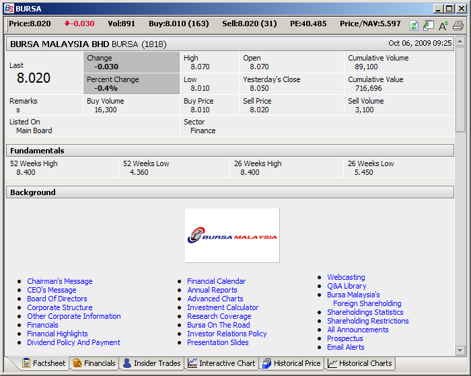Screen dimensions: 471x376
Task: Open Email Alerts link
Action: pyautogui.click(x=345, y=347)
